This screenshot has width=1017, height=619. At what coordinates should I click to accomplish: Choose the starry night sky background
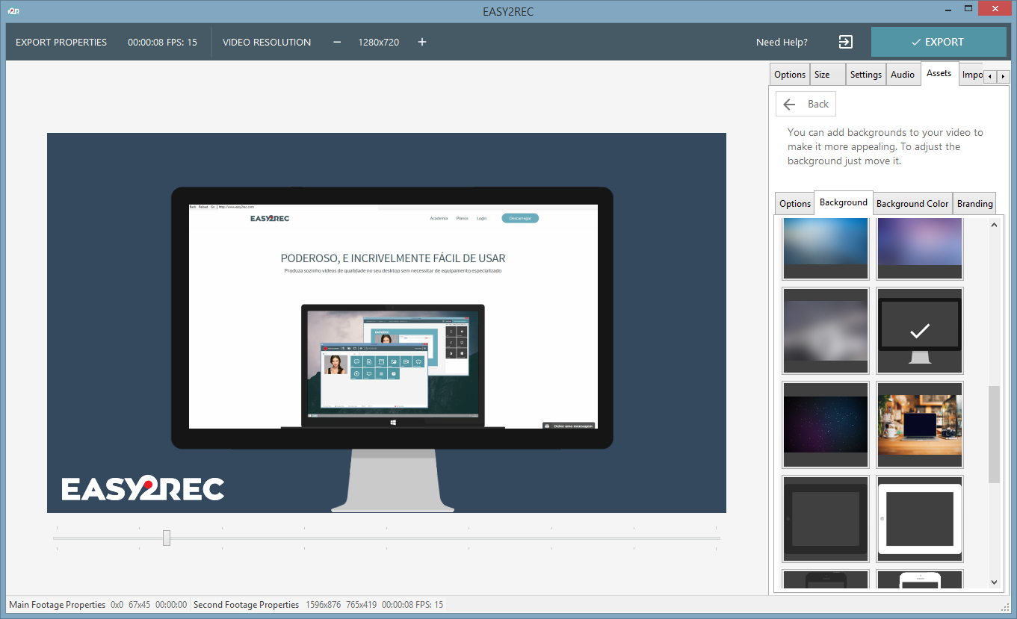click(826, 425)
